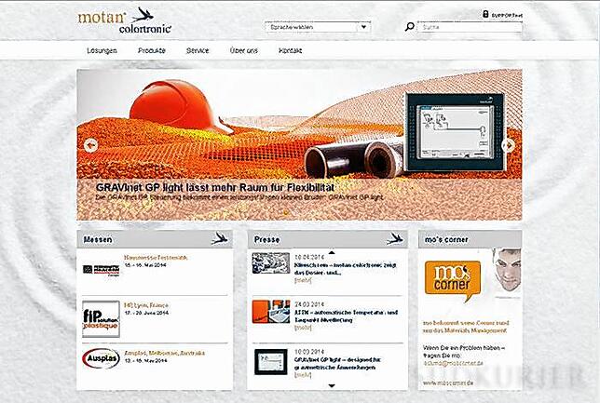Click the mo's corner panel heading
Viewport: 600px width, 403px height.
(x=446, y=239)
